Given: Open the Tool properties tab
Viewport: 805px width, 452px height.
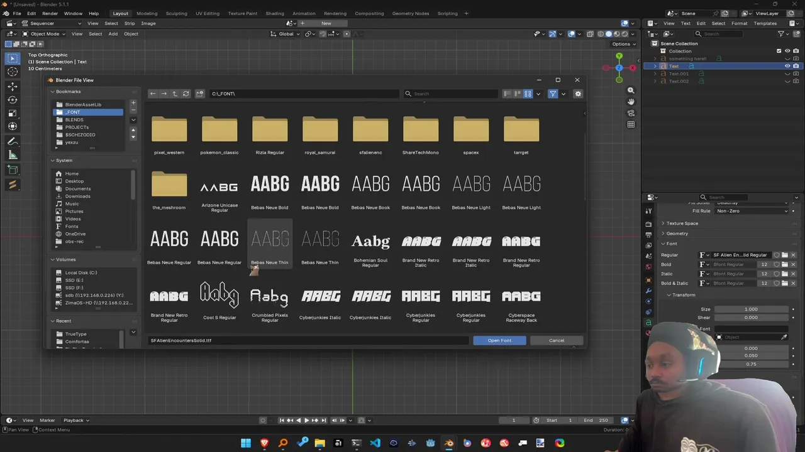Looking at the screenshot, I should coord(648,212).
